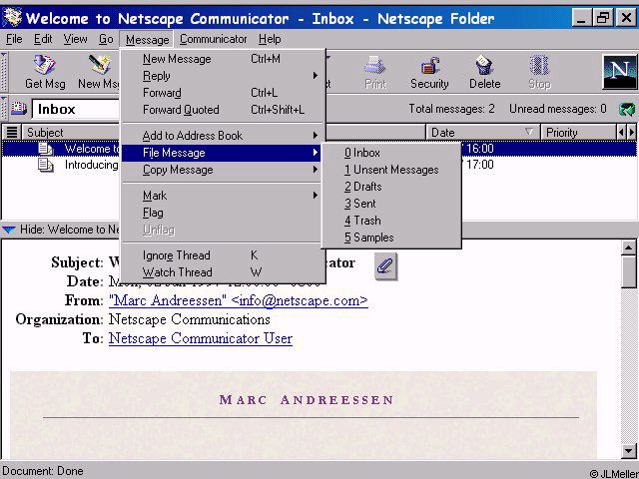Expand the Reply submenu arrow
This screenshot has height=479, width=639.
coord(316,76)
